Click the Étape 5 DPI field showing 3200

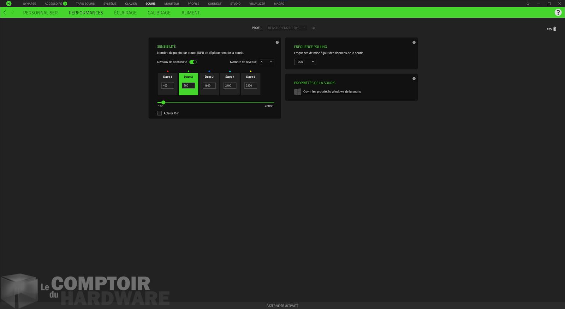tap(251, 85)
